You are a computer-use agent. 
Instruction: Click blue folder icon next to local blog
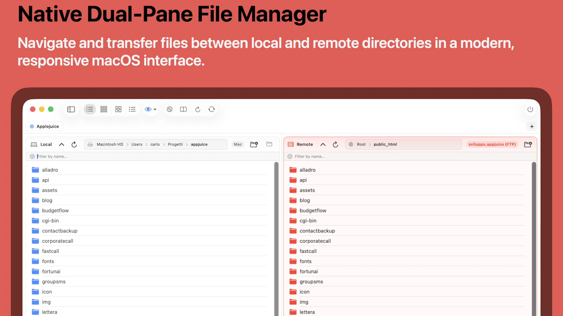[x=35, y=200]
